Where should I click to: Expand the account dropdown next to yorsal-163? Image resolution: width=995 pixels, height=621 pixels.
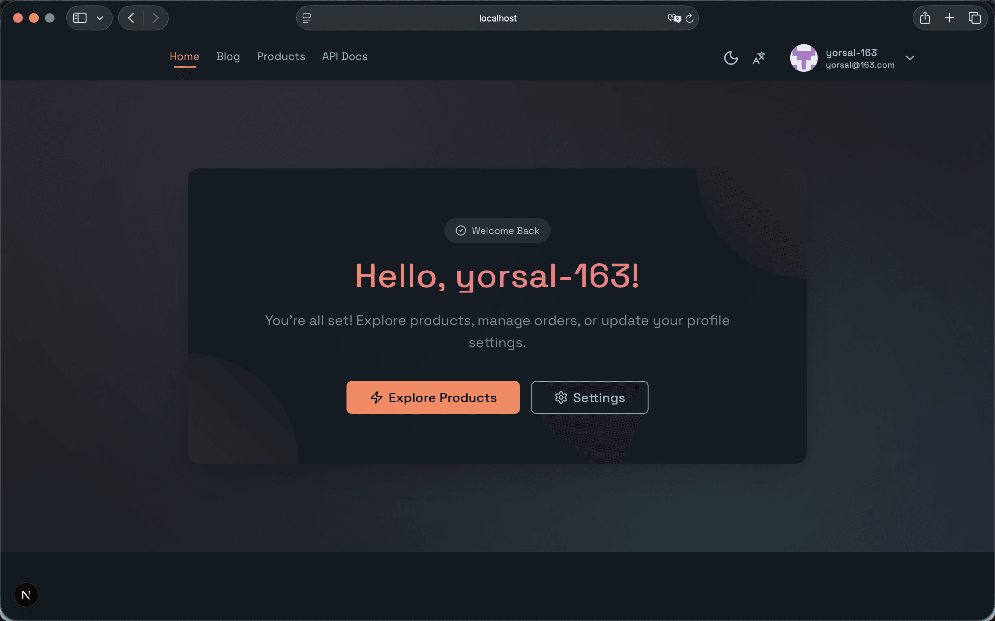(x=909, y=58)
